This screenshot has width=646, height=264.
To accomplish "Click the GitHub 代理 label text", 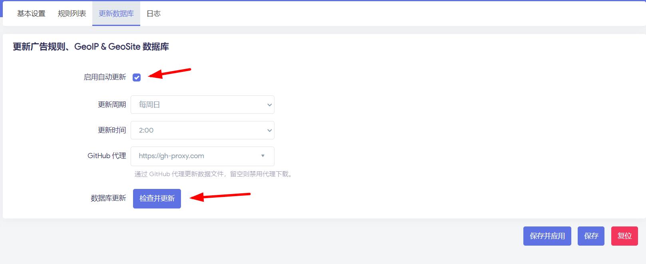I will tap(107, 156).
